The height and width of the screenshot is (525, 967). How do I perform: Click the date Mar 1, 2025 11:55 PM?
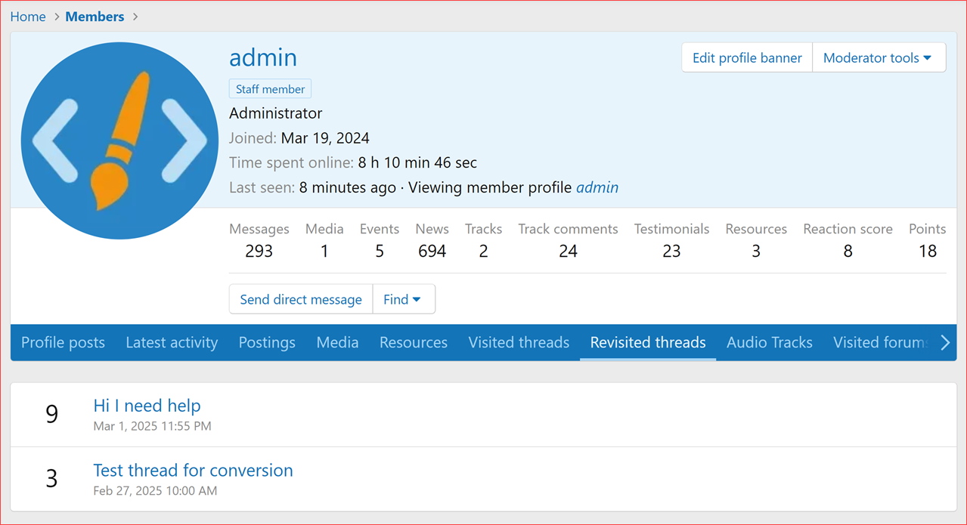tap(152, 426)
